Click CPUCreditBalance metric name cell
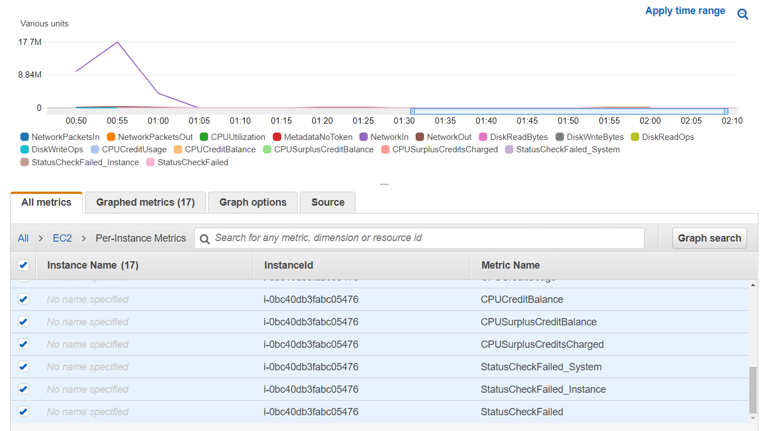Viewport: 764px width, 431px height. pos(522,300)
